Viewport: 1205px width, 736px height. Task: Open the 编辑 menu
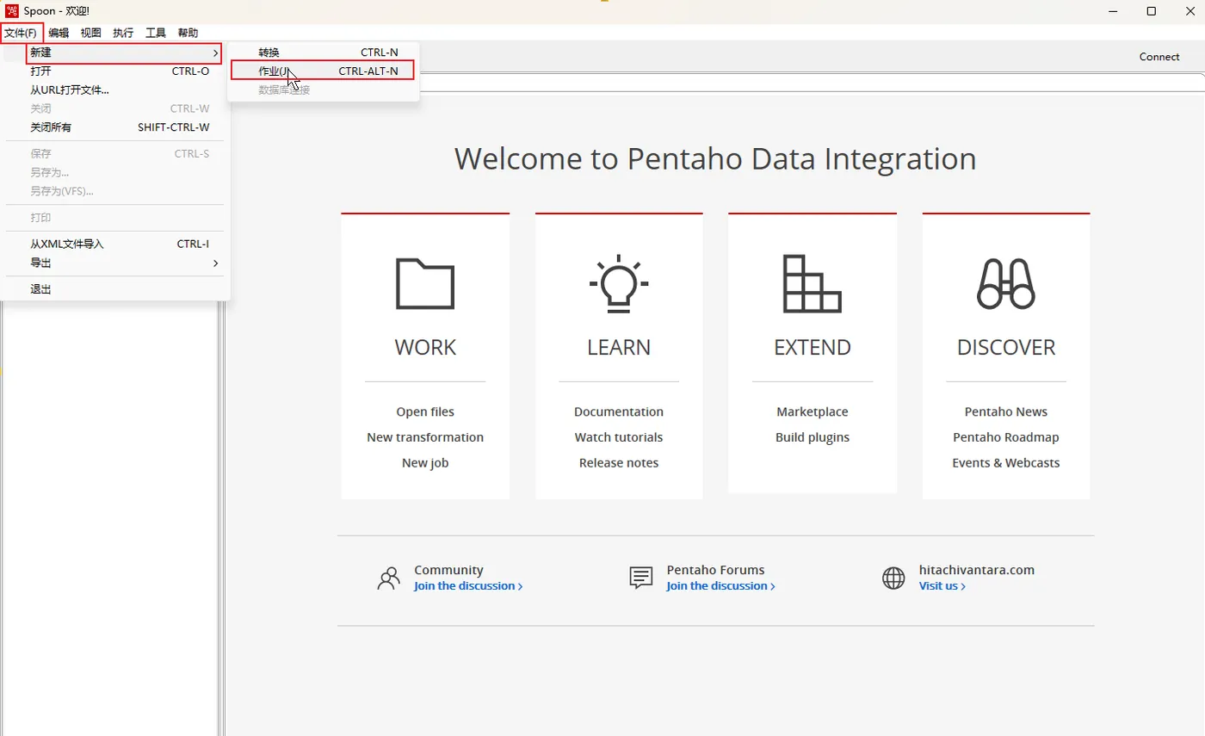click(x=59, y=33)
